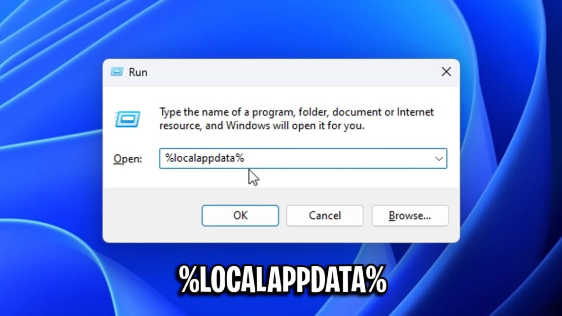Expand the Open field history dropdown arrow

point(439,159)
